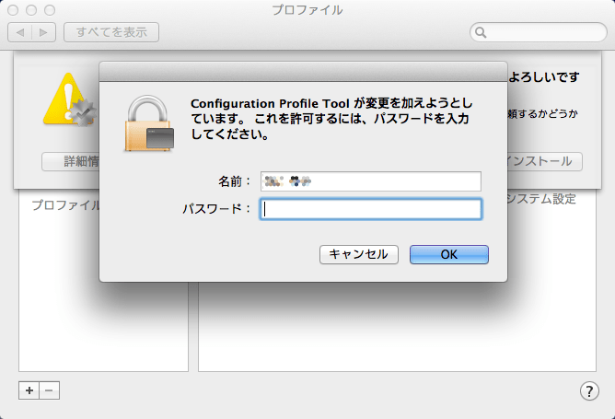The height and width of the screenshot is (419, 615).
Task: Focus the パスワード input field
Action: (371, 209)
